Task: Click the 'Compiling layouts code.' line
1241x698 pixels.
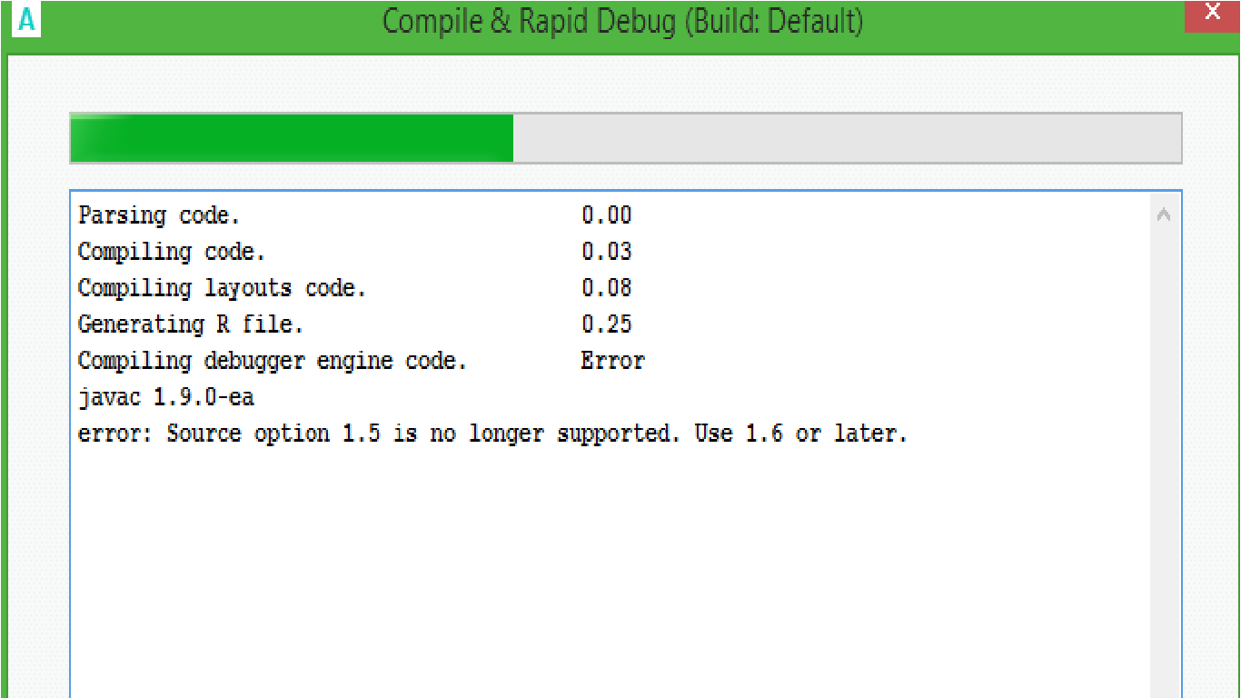Action: pyautogui.click(x=222, y=288)
